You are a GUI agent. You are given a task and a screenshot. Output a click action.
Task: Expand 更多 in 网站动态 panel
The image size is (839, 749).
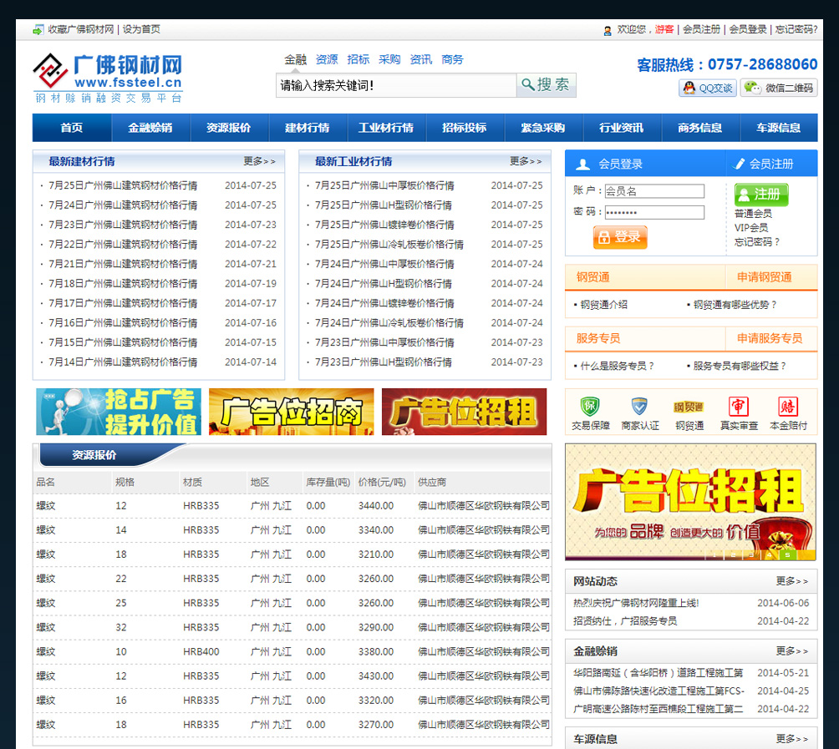click(791, 581)
